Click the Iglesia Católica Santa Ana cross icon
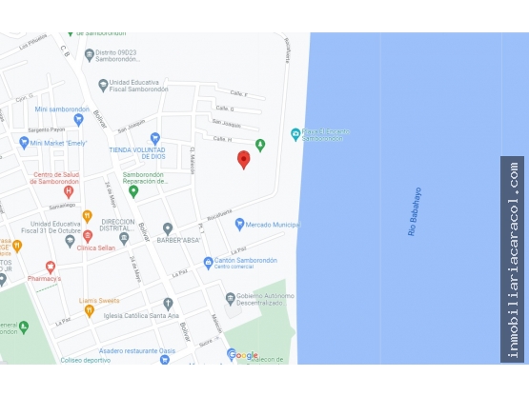The height and width of the screenshot is (396, 529). click(168, 304)
